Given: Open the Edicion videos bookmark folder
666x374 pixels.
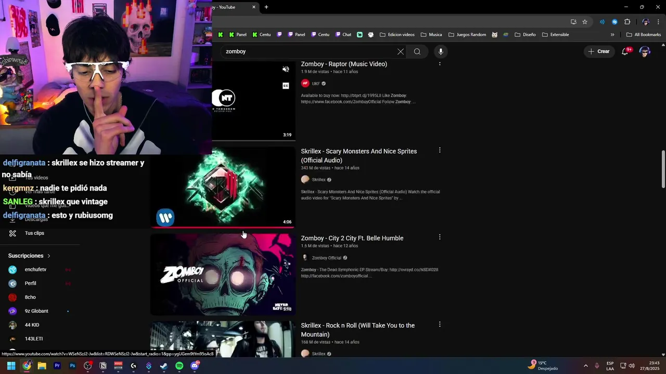Looking at the screenshot, I should click(397, 35).
